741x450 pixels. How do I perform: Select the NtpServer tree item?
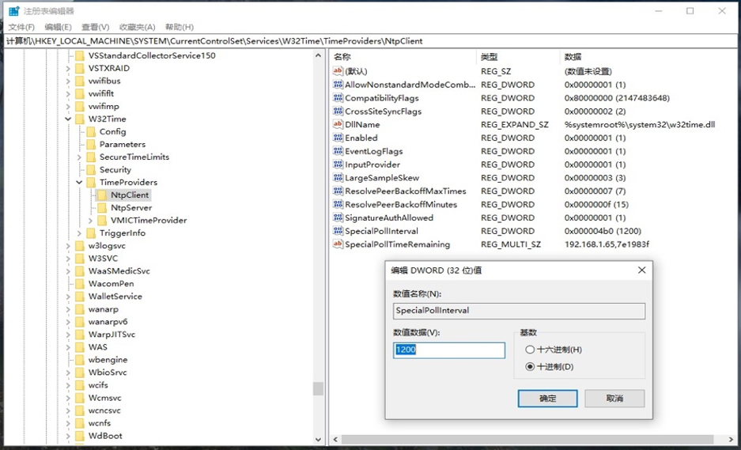click(130, 208)
